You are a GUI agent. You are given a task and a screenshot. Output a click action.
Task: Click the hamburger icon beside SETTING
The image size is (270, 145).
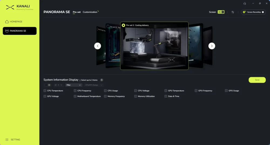click(7, 140)
